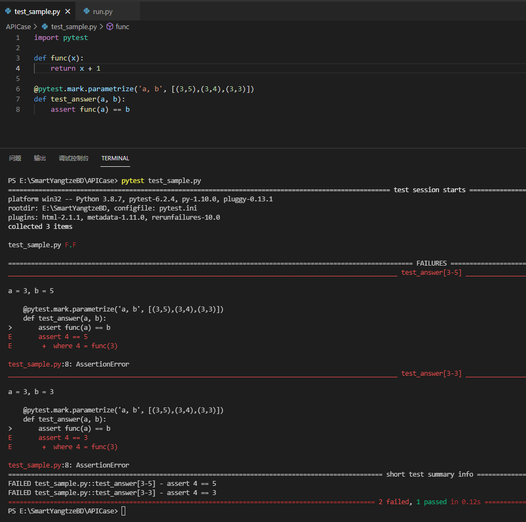
Task: Click 'test session starts' header in terminal
Action: point(429,190)
